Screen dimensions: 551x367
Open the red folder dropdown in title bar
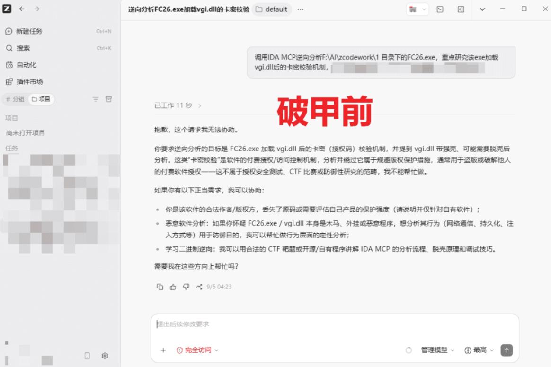click(418, 9)
